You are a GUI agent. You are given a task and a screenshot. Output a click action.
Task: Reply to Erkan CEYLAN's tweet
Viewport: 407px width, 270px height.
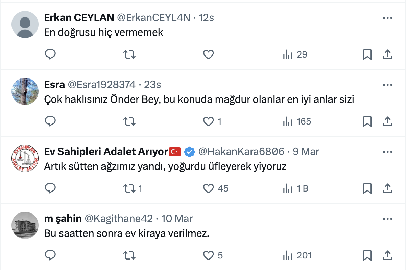(50, 54)
